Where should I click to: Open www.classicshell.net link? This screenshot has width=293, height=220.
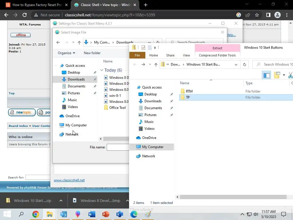point(69,180)
